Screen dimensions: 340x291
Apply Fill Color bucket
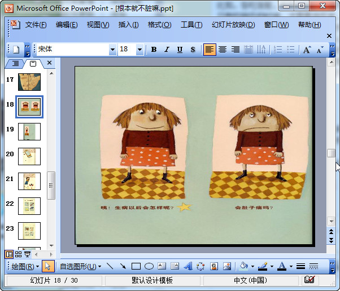(244, 266)
